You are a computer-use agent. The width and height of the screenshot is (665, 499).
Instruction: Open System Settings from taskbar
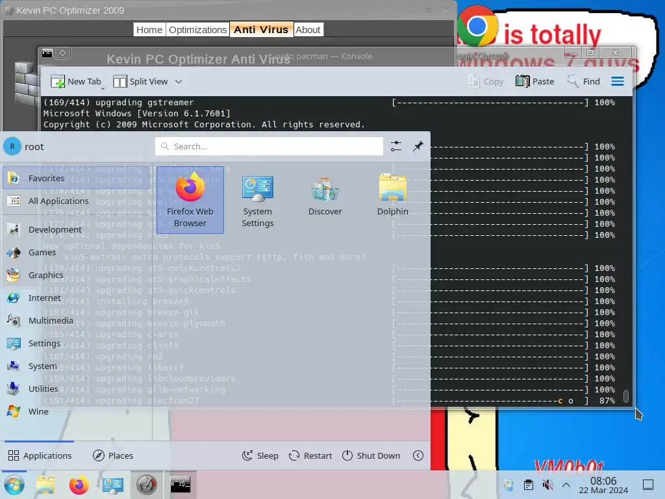pyautogui.click(x=113, y=485)
